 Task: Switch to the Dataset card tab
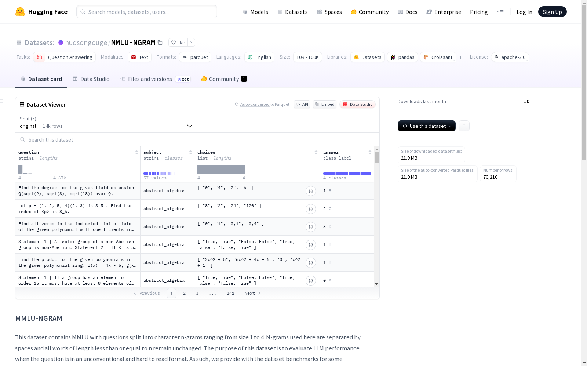pyautogui.click(x=41, y=79)
